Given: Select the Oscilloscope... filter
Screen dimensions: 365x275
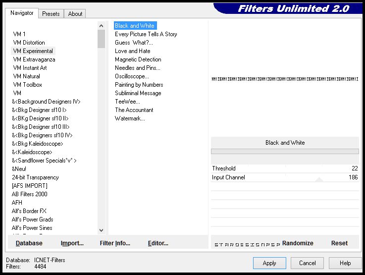Looking at the screenshot, I should 132,76.
